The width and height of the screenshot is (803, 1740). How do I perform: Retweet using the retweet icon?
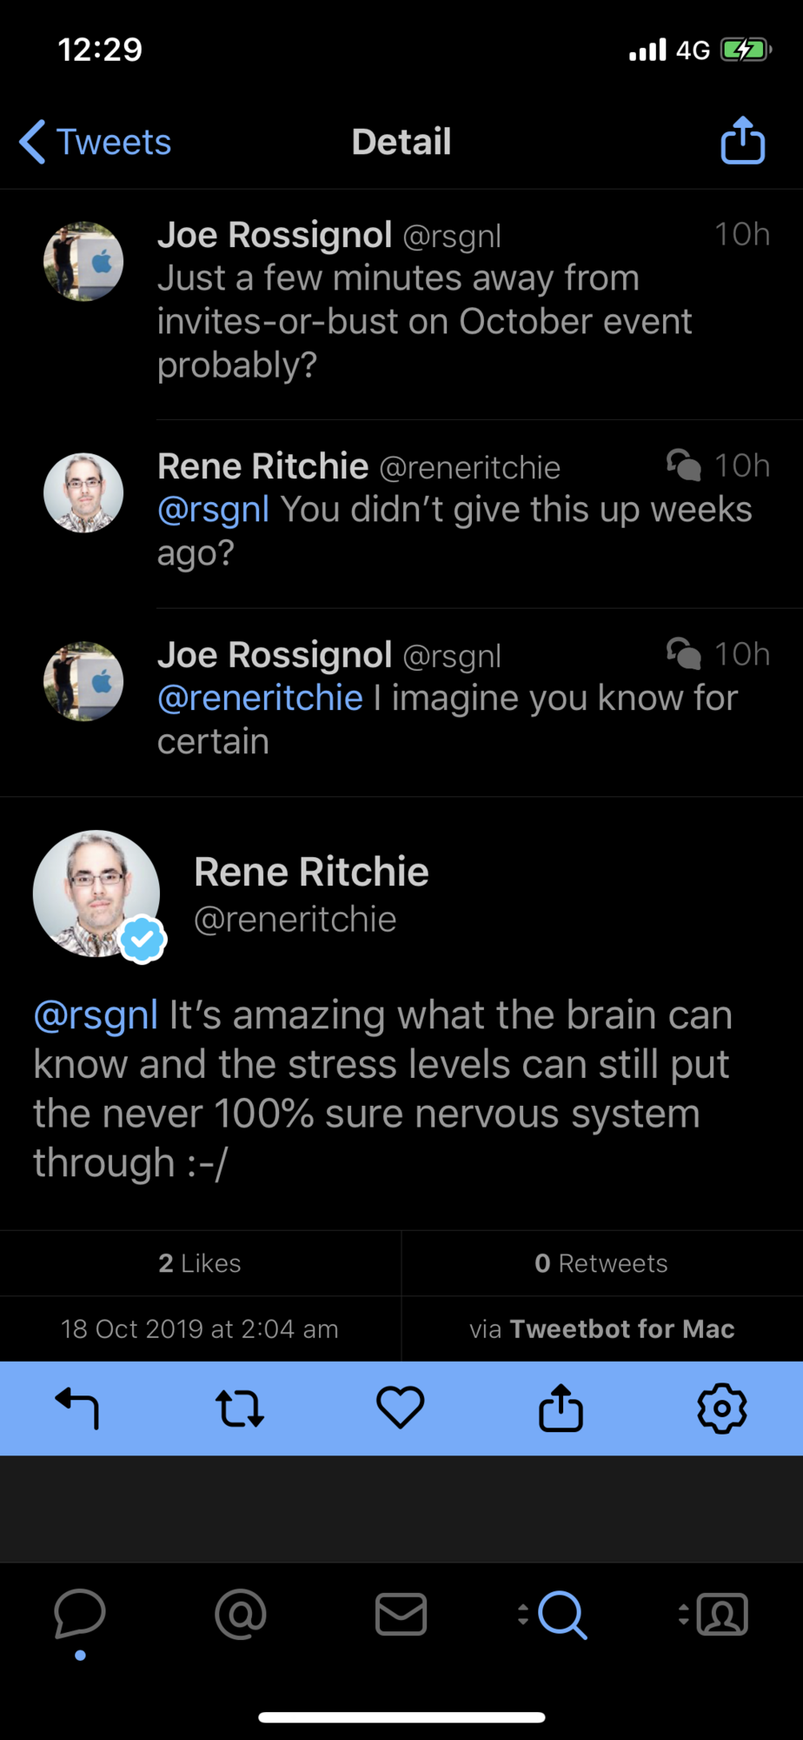coord(239,1408)
